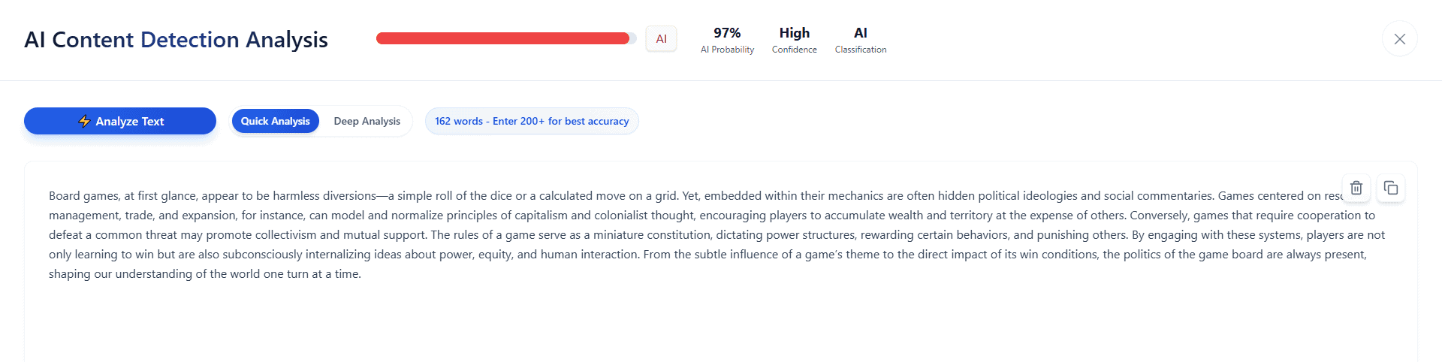Image resolution: width=1442 pixels, height=362 pixels.
Task: Click the AI Probability label
Action: pyautogui.click(x=727, y=50)
